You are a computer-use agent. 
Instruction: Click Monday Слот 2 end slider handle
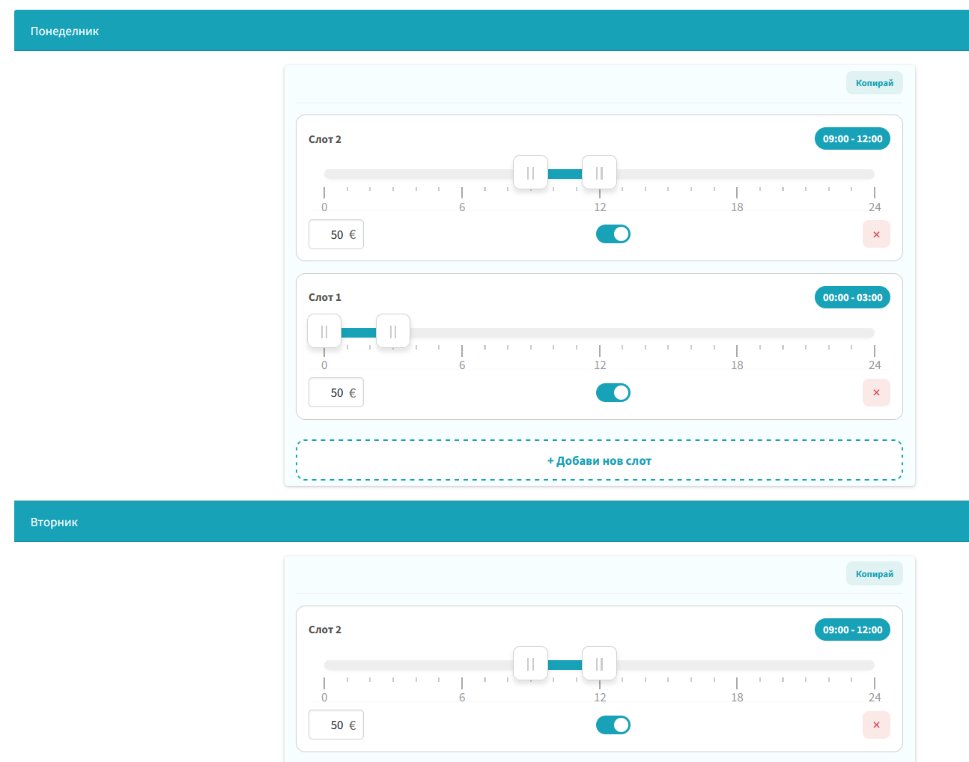pyautogui.click(x=599, y=173)
